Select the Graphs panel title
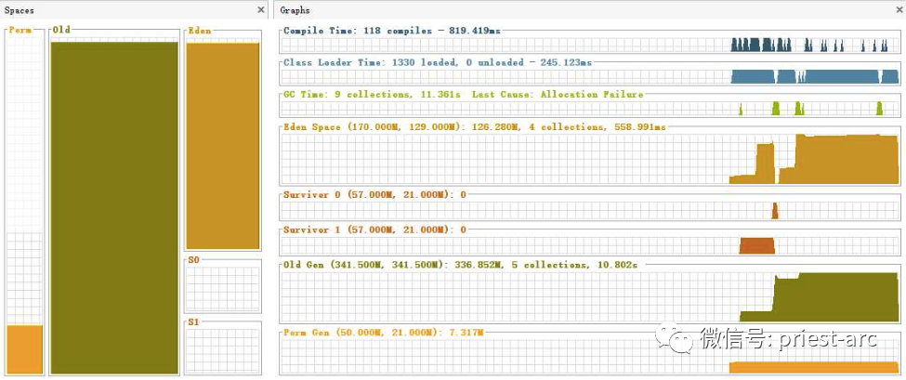906x380 pixels. tap(295, 10)
